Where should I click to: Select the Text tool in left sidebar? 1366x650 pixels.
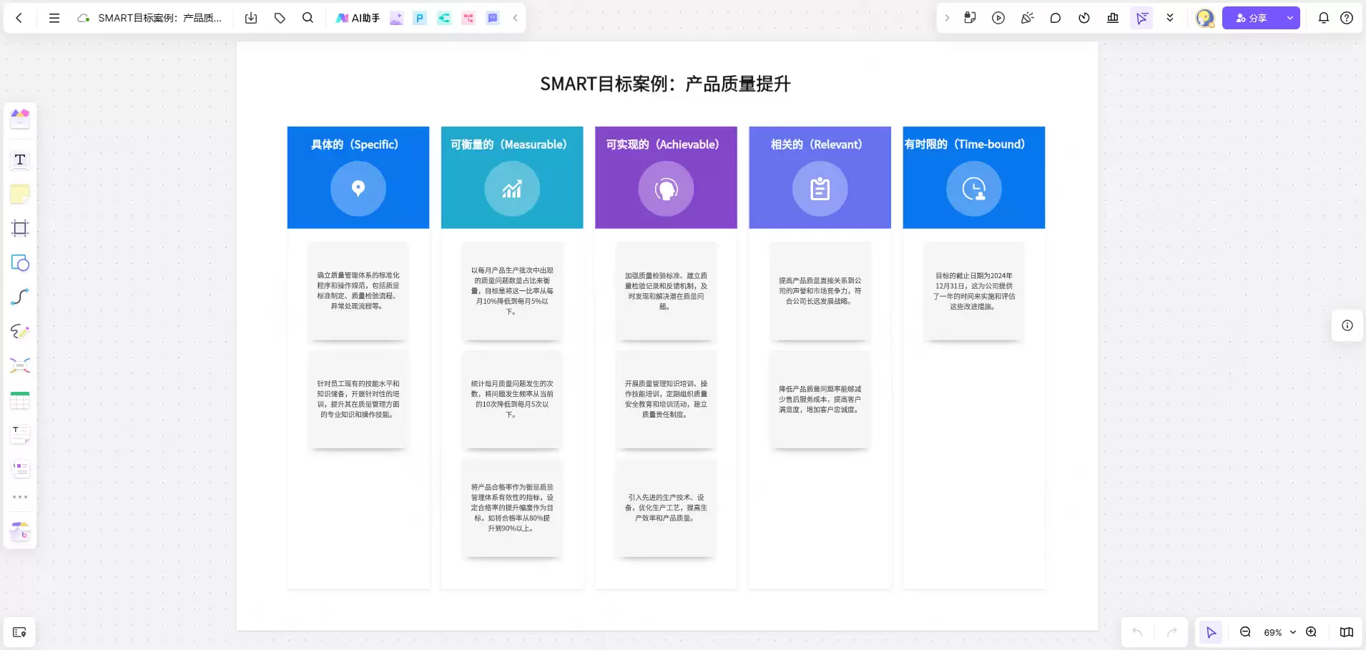[x=20, y=159]
